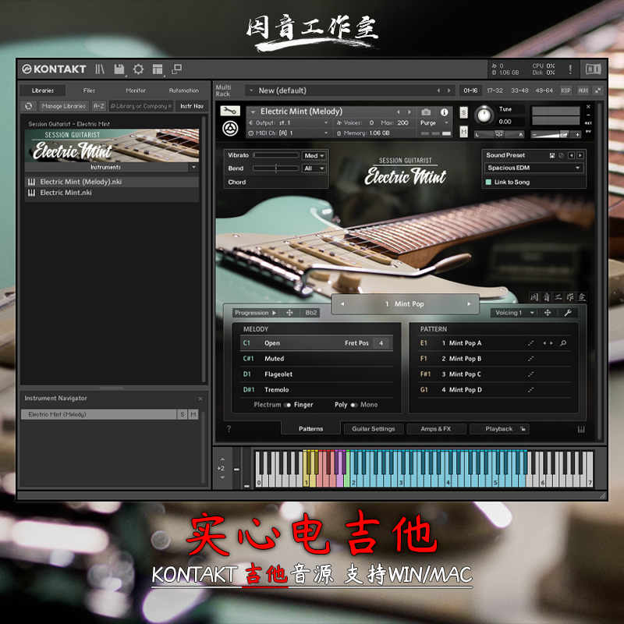Adjust the Vibrato slider
This screenshot has width=624, height=624.
276,155
